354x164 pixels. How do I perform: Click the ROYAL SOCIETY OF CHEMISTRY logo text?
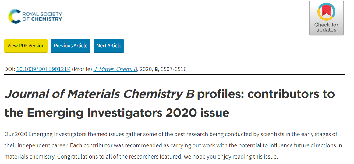click(x=42, y=16)
